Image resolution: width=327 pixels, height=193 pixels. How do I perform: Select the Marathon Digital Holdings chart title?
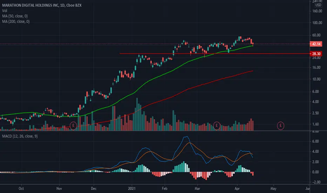[x=42, y=5]
